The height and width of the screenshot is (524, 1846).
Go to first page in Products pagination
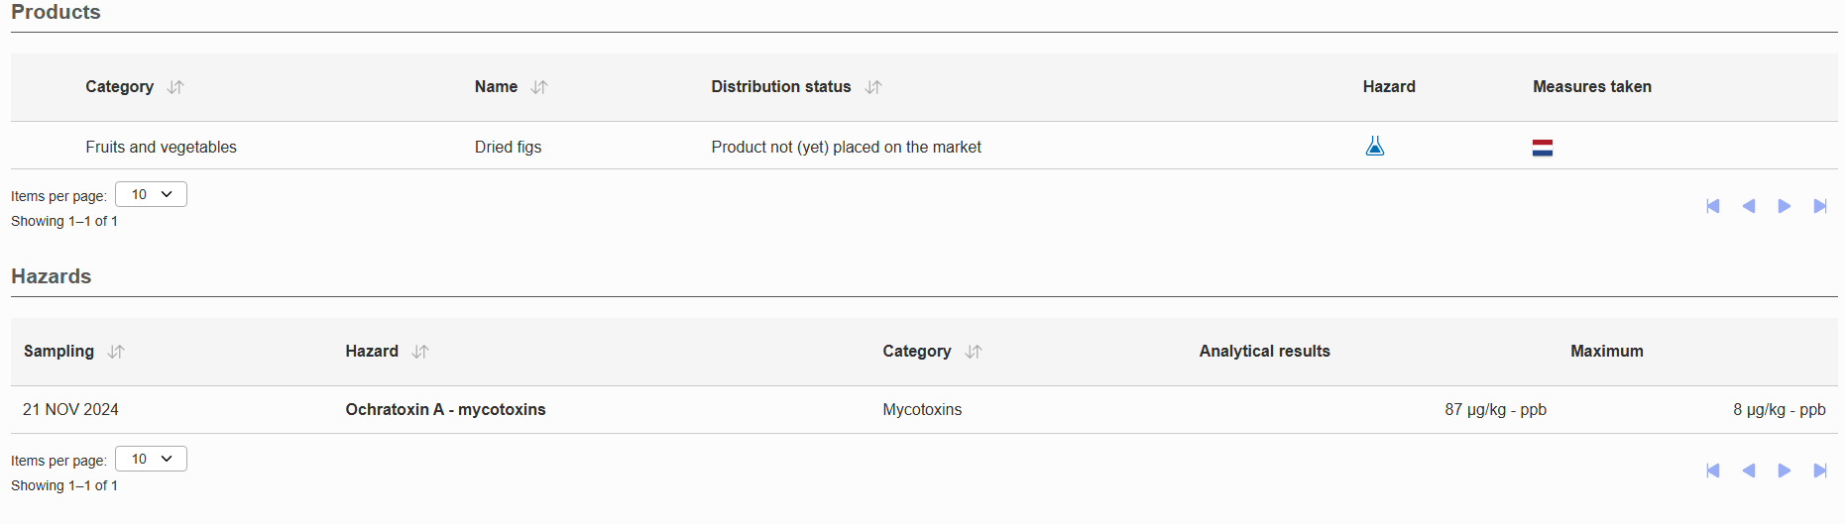(1712, 206)
